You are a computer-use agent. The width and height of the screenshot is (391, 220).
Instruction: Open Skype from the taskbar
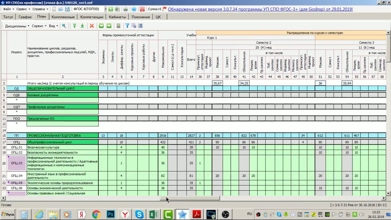coord(139,215)
